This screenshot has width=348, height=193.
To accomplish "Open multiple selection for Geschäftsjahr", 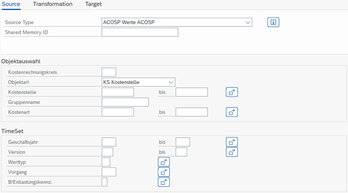I will click(x=232, y=142).
